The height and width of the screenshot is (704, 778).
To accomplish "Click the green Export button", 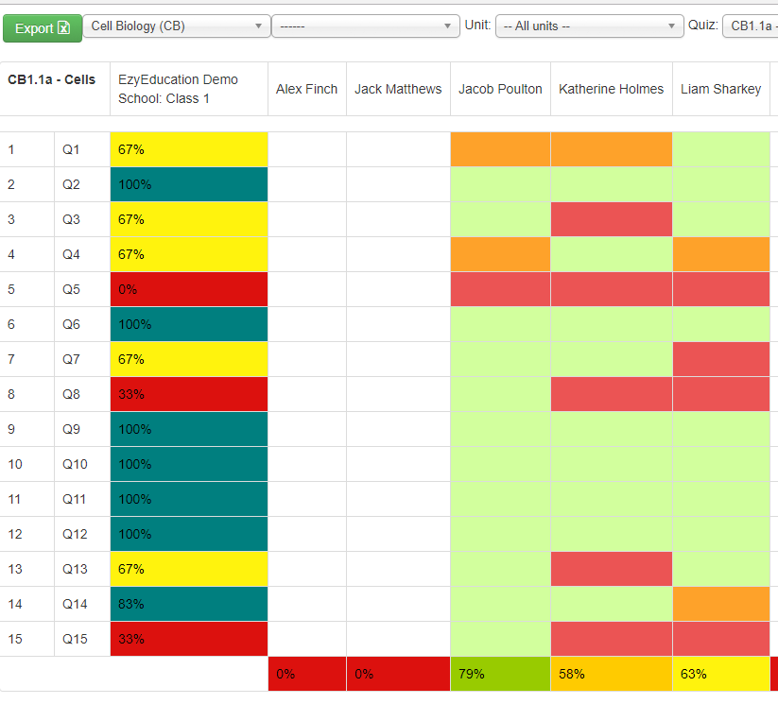I will tap(42, 27).
